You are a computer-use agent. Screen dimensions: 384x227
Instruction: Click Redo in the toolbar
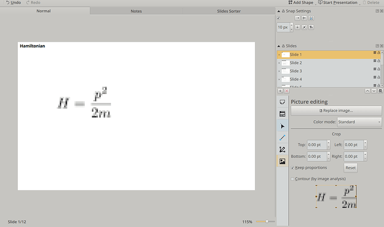[33, 2]
